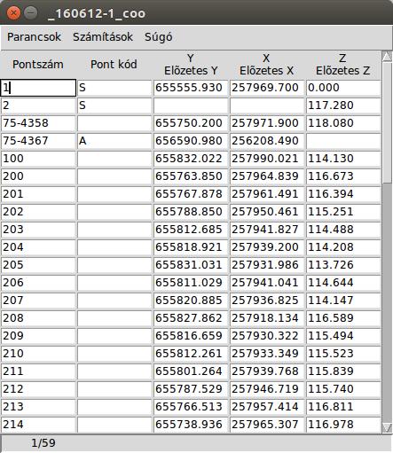This screenshot has height=453, width=393.
Task: Click the scrollbar up arrow
Action: [x=387, y=57]
